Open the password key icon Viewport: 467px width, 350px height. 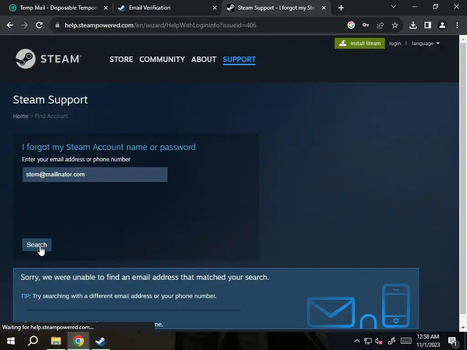[x=366, y=26]
